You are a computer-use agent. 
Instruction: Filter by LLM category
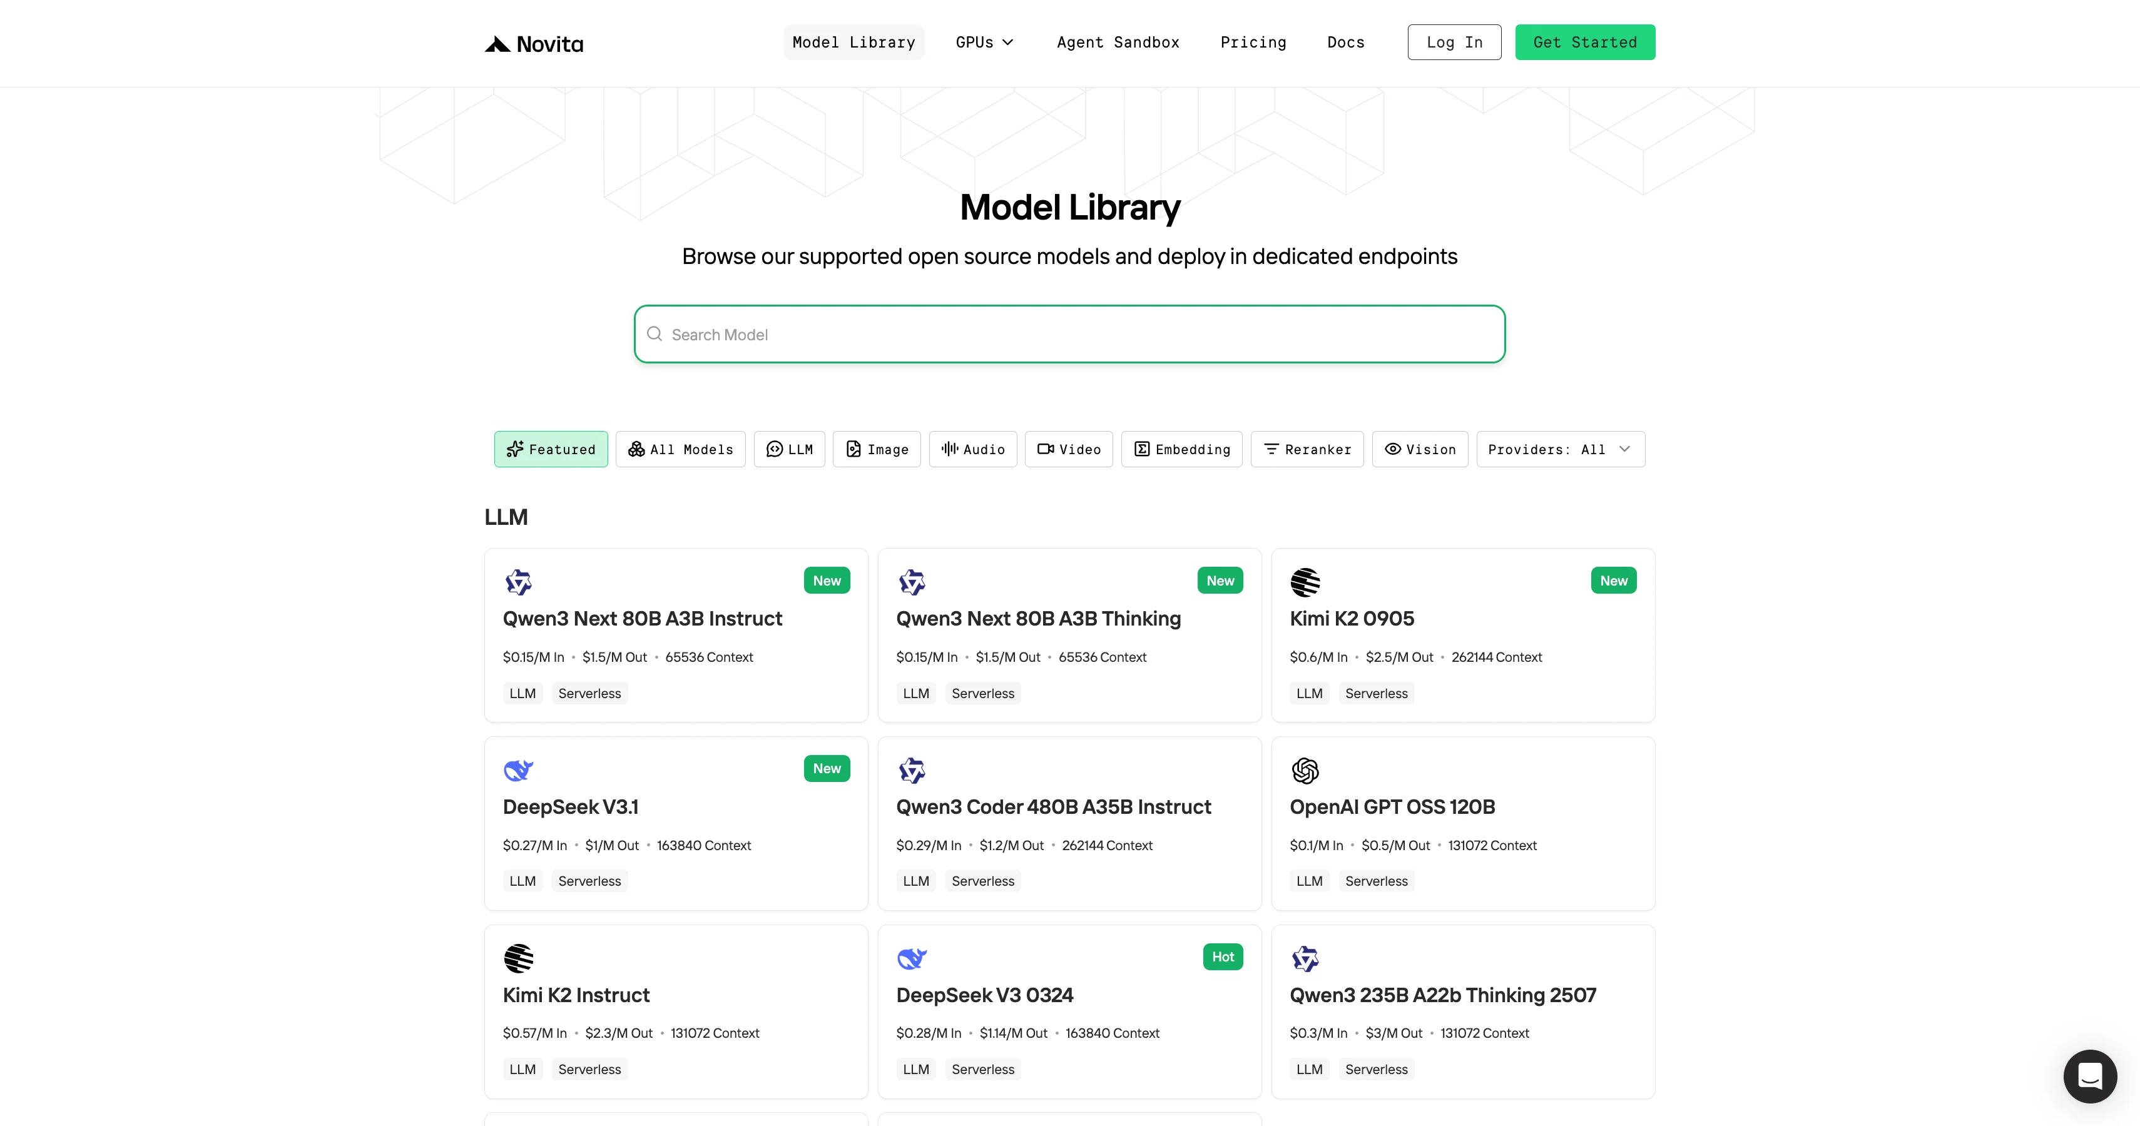click(x=789, y=449)
